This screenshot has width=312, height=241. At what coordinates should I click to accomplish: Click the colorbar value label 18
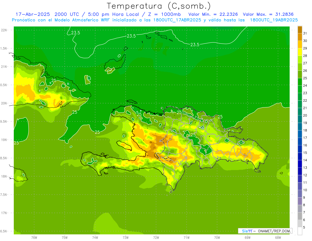coord(305,130)
